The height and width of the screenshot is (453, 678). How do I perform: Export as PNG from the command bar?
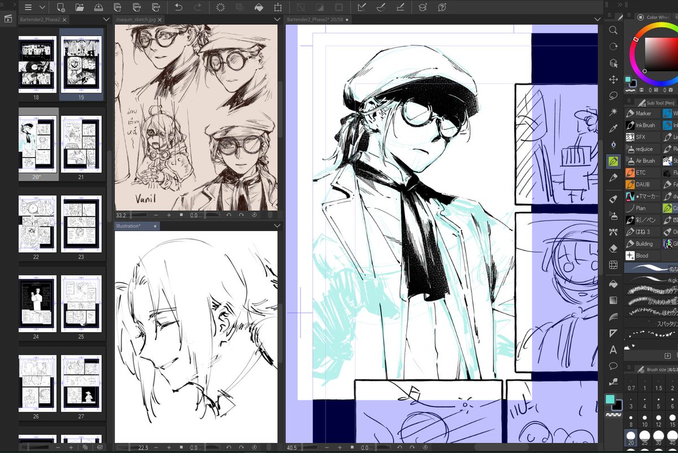click(x=136, y=7)
